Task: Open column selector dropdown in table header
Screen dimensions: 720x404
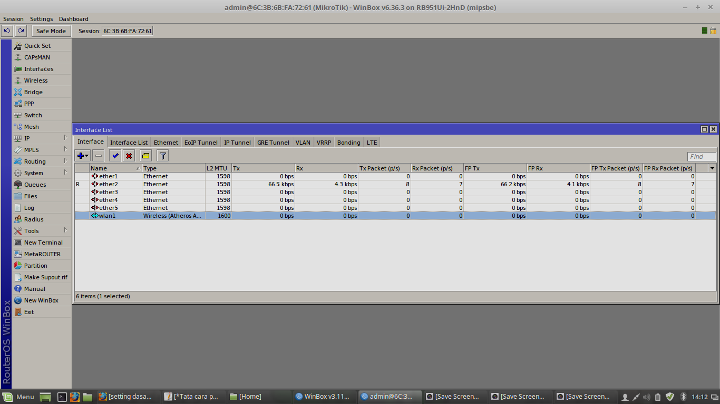Action: coord(713,168)
